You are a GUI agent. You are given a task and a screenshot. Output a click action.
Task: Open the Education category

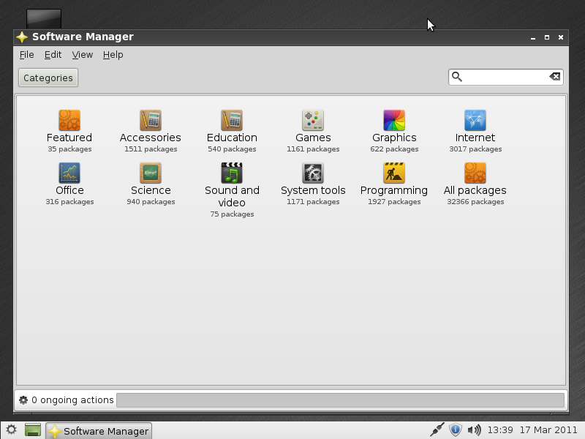[232, 128]
